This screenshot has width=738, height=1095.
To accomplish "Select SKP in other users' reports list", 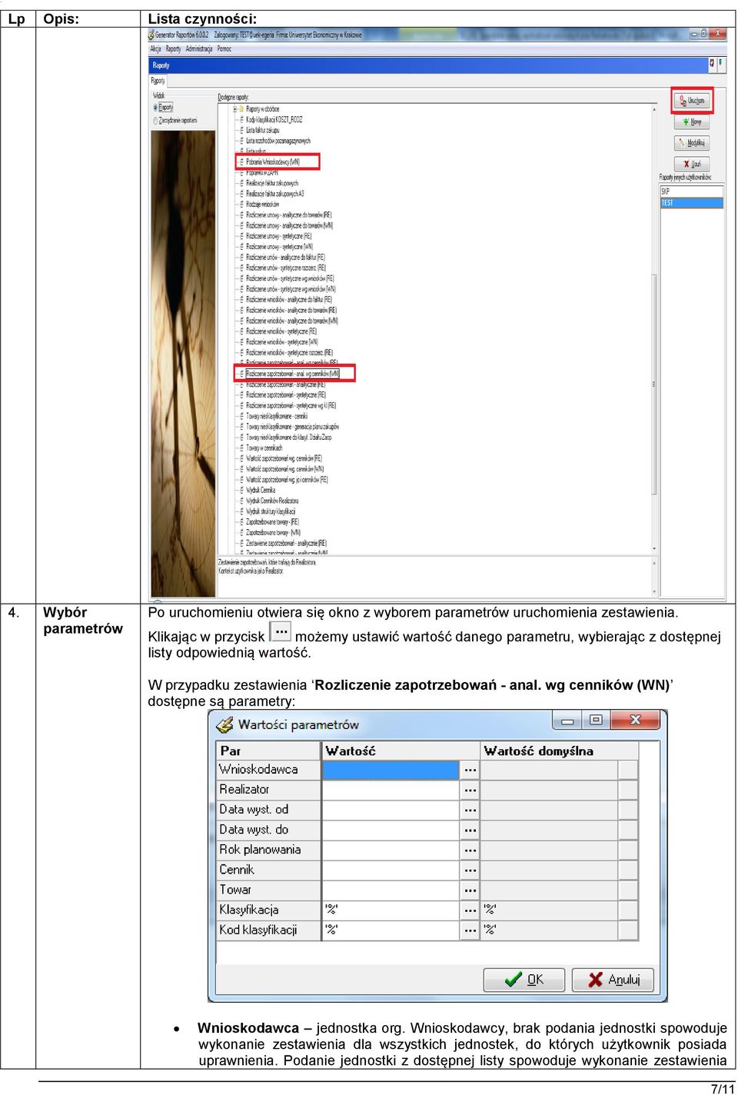I will coord(692,191).
